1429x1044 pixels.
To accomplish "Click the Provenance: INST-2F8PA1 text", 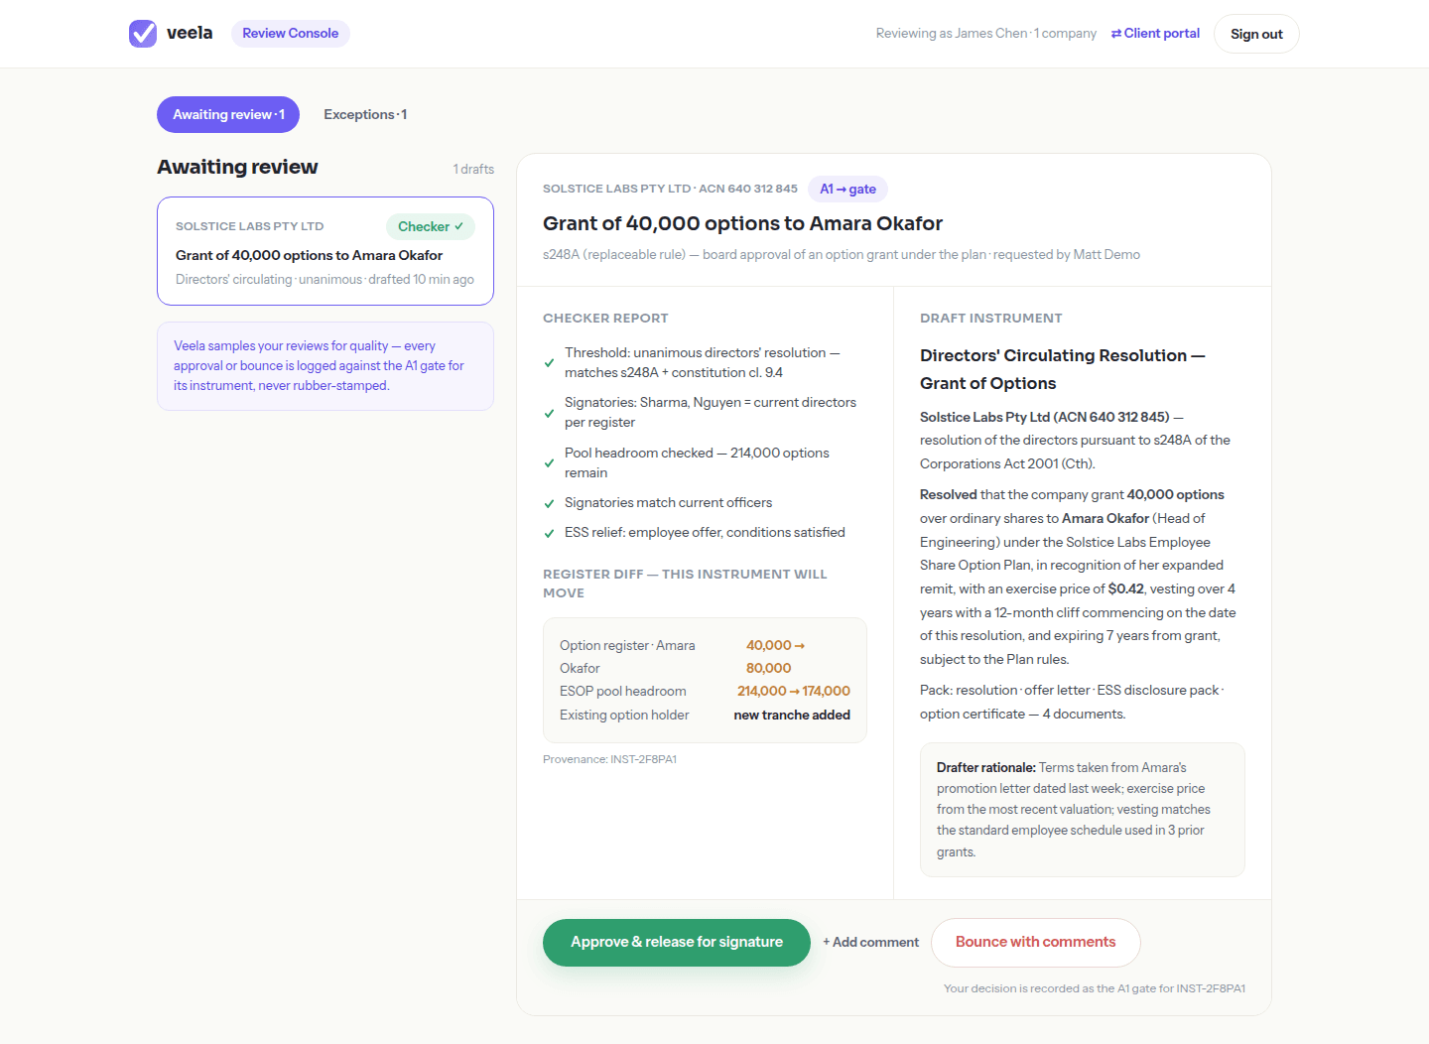I will [x=609, y=759].
